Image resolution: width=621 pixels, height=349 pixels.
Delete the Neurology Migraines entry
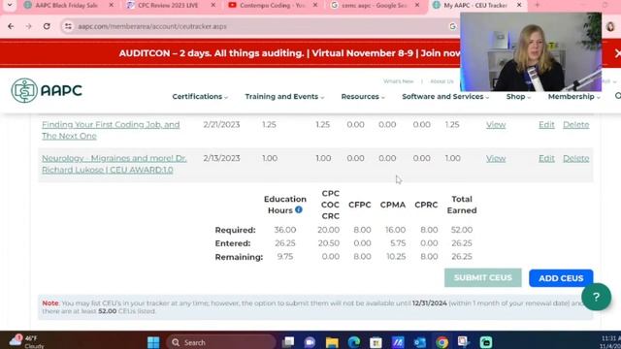tap(576, 158)
